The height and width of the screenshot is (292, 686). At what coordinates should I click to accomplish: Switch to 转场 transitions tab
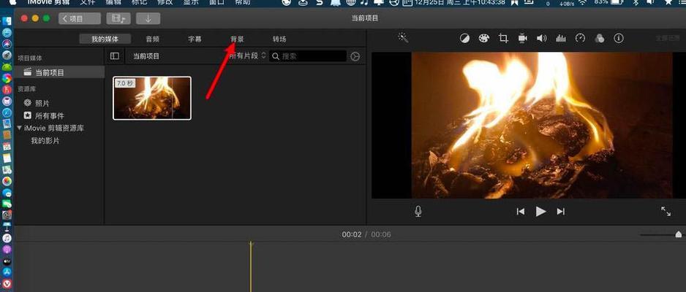[x=279, y=39]
